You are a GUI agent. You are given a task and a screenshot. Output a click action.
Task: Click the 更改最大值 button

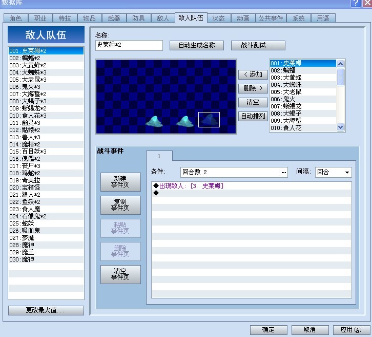46,310
